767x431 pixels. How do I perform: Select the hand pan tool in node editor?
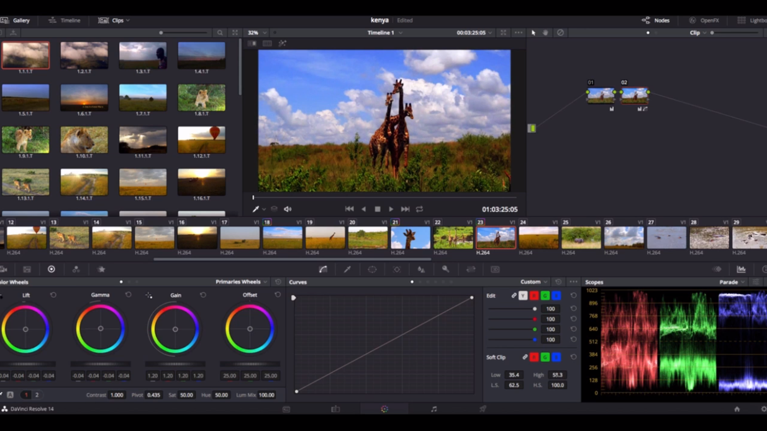click(546, 33)
